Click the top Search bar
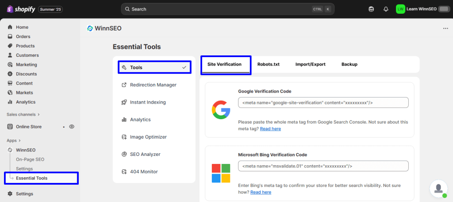The image size is (453, 202). point(228,9)
